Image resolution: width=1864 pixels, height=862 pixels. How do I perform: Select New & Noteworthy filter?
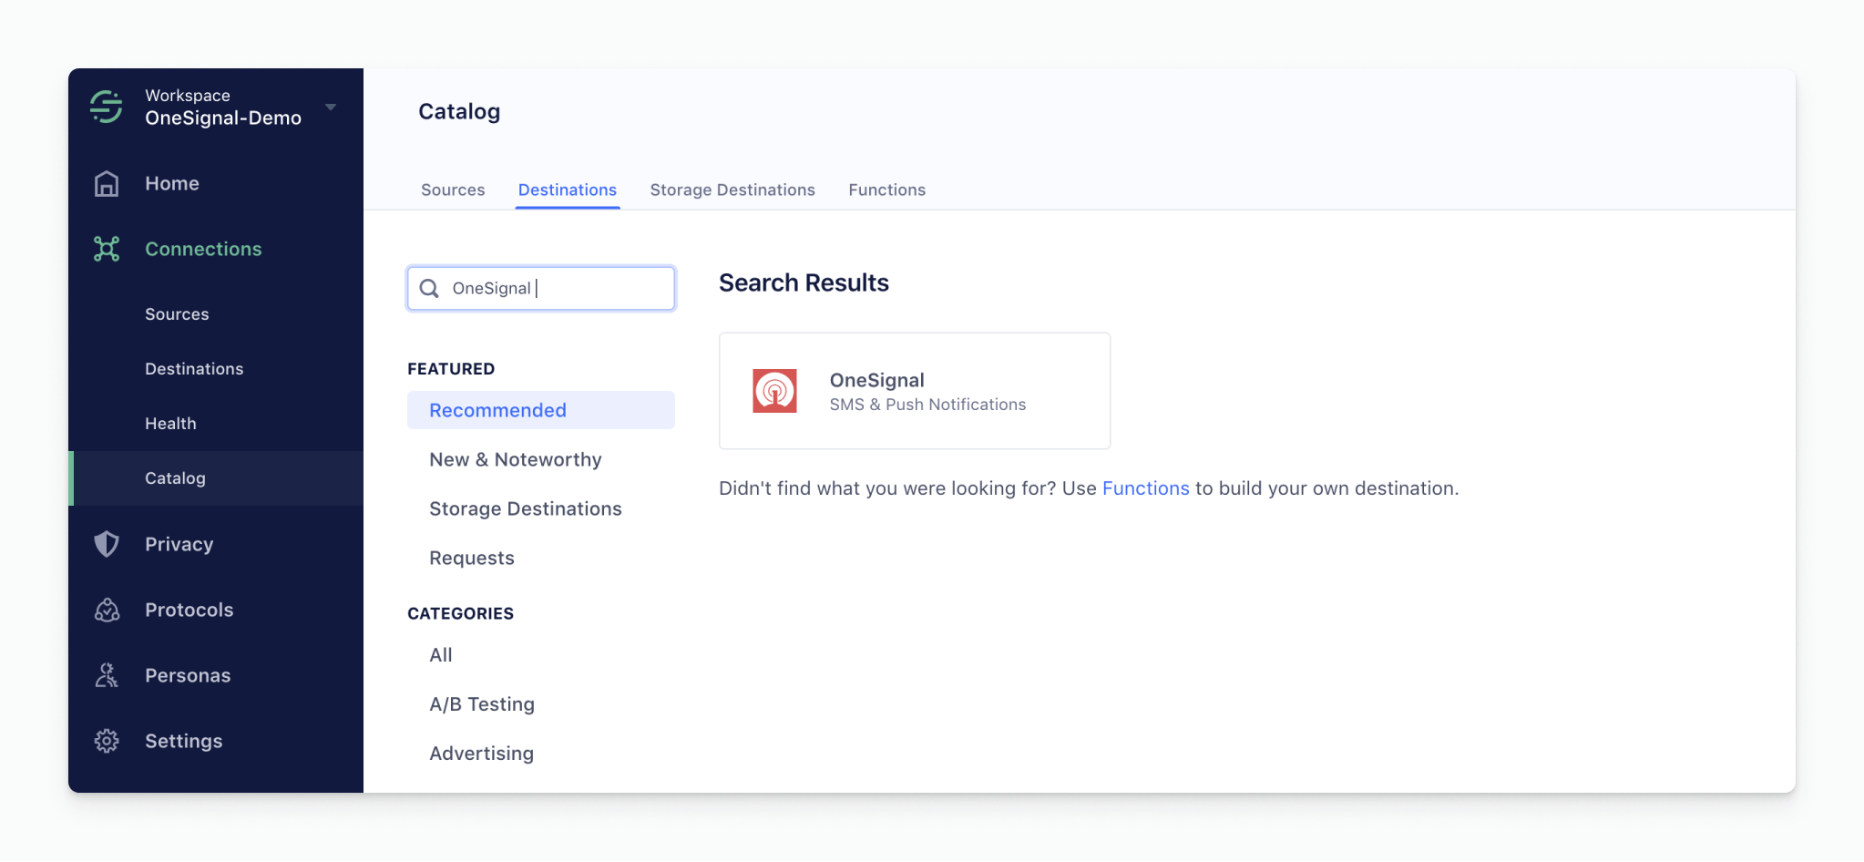point(516,459)
